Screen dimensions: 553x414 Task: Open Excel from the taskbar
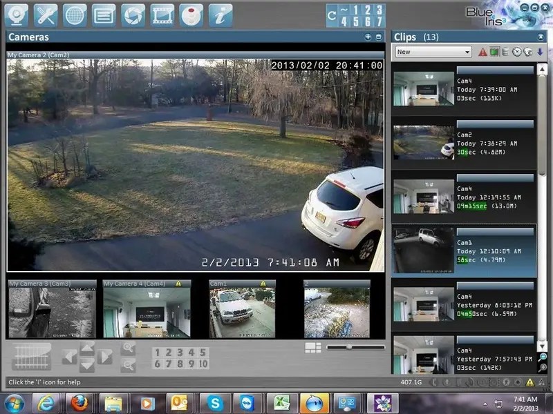[281, 404]
